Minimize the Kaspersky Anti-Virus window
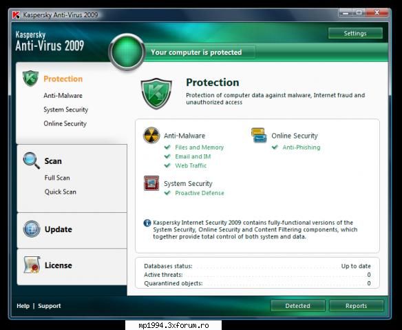 tap(346, 12)
